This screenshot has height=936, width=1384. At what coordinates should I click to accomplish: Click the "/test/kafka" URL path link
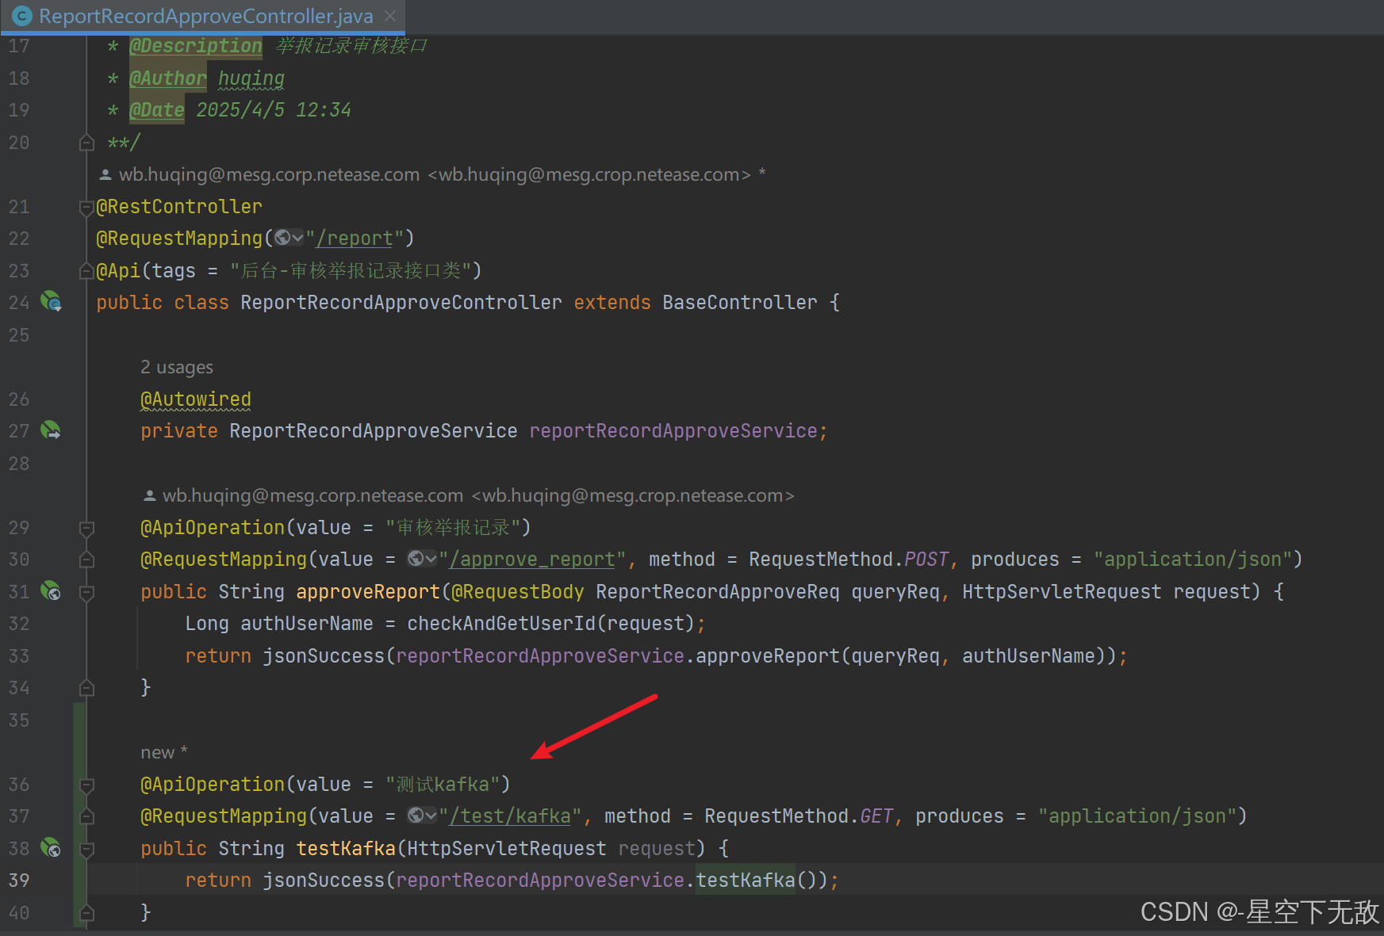coord(510,816)
